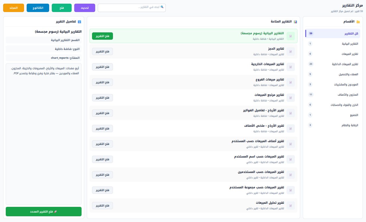Screen dimensions: 366x222
Task: Click the document icon beside تقارير الحجز
Action: (291, 51)
